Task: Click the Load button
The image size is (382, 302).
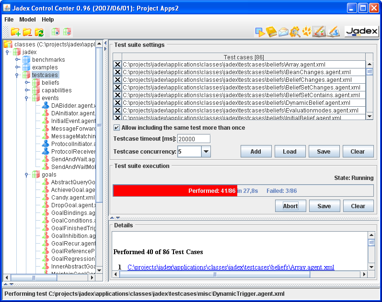Action: click(x=290, y=151)
